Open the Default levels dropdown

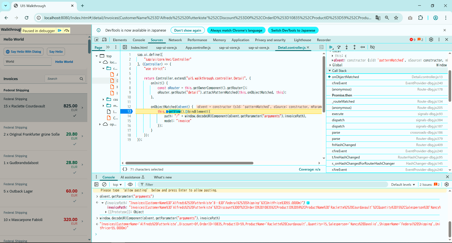[x=403, y=185]
